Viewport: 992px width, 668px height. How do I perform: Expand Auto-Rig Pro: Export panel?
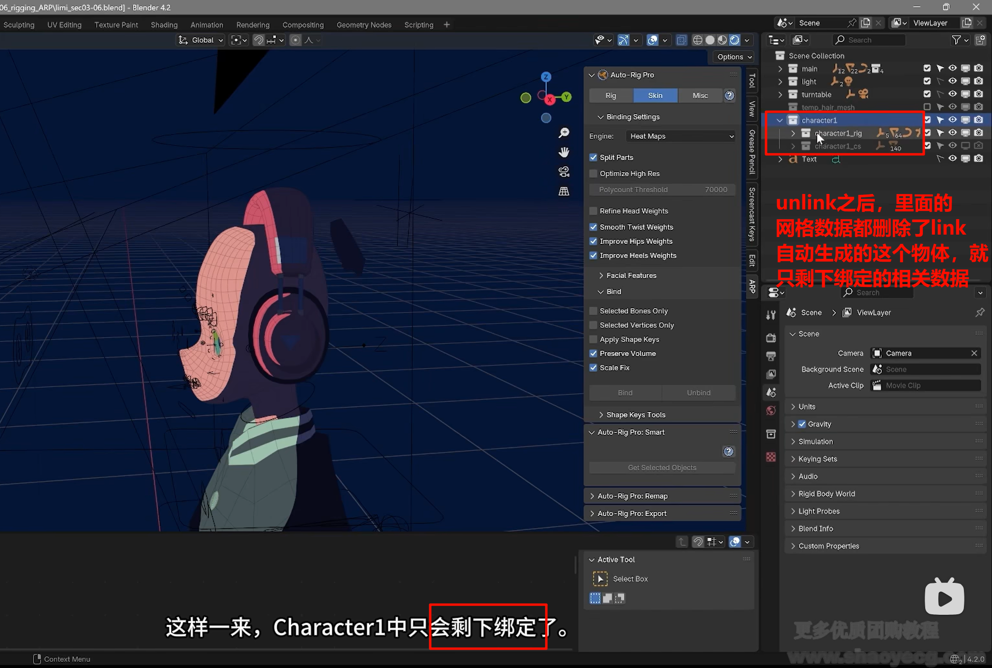click(662, 514)
